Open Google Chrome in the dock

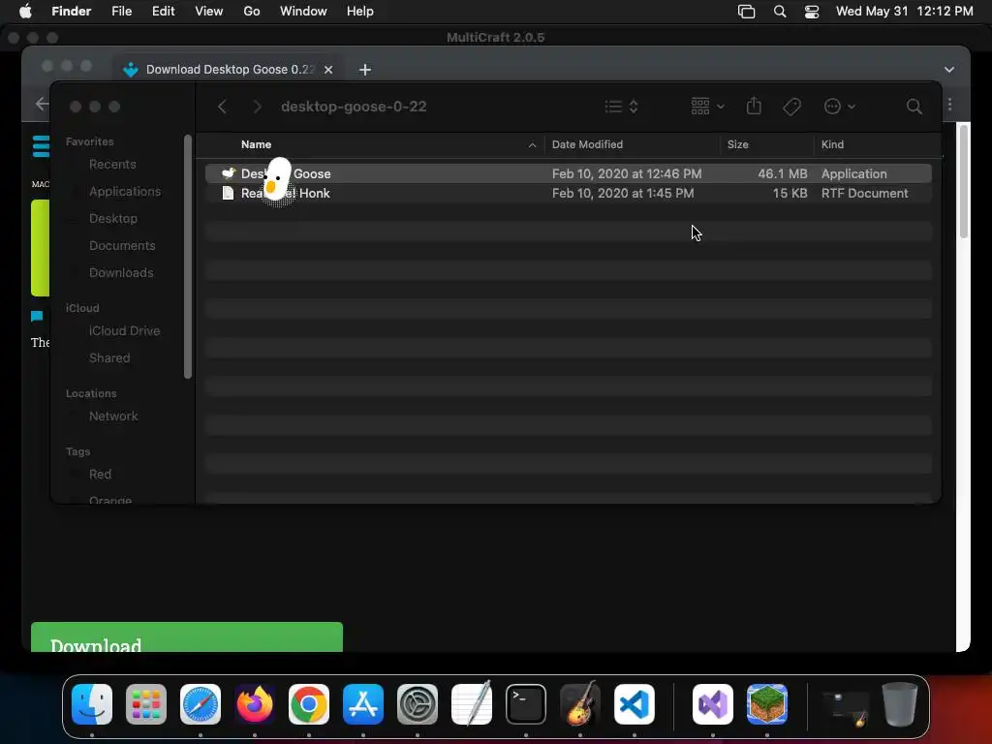309,704
